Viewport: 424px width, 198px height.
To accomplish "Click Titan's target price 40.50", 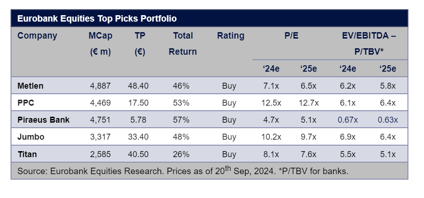I will point(139,154).
